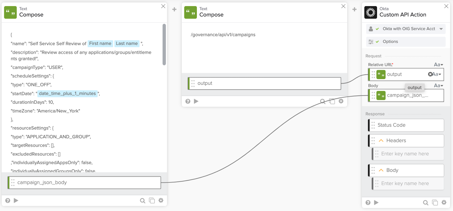The height and width of the screenshot is (211, 453).
Task: Click the First name pill in JSON
Action: 100,43
